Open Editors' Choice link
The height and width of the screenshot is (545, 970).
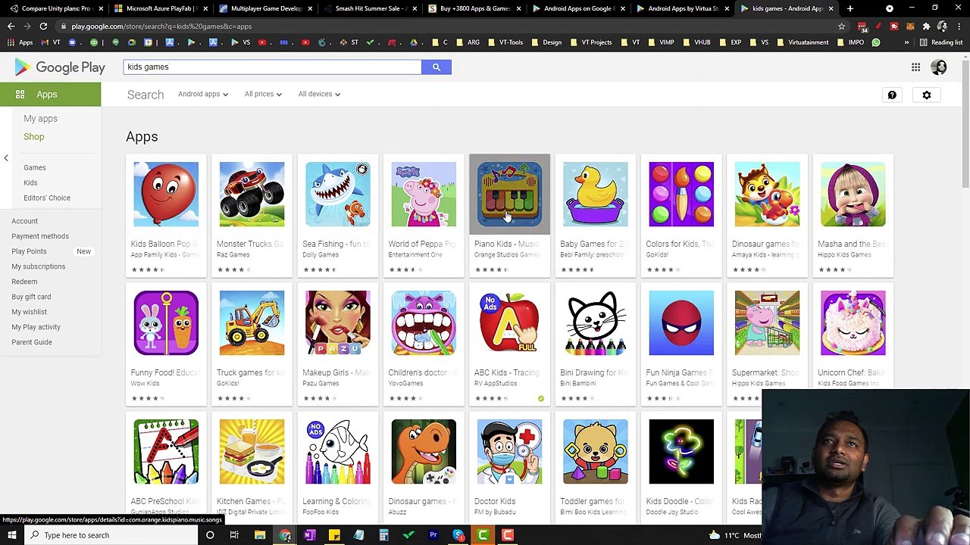(x=47, y=198)
